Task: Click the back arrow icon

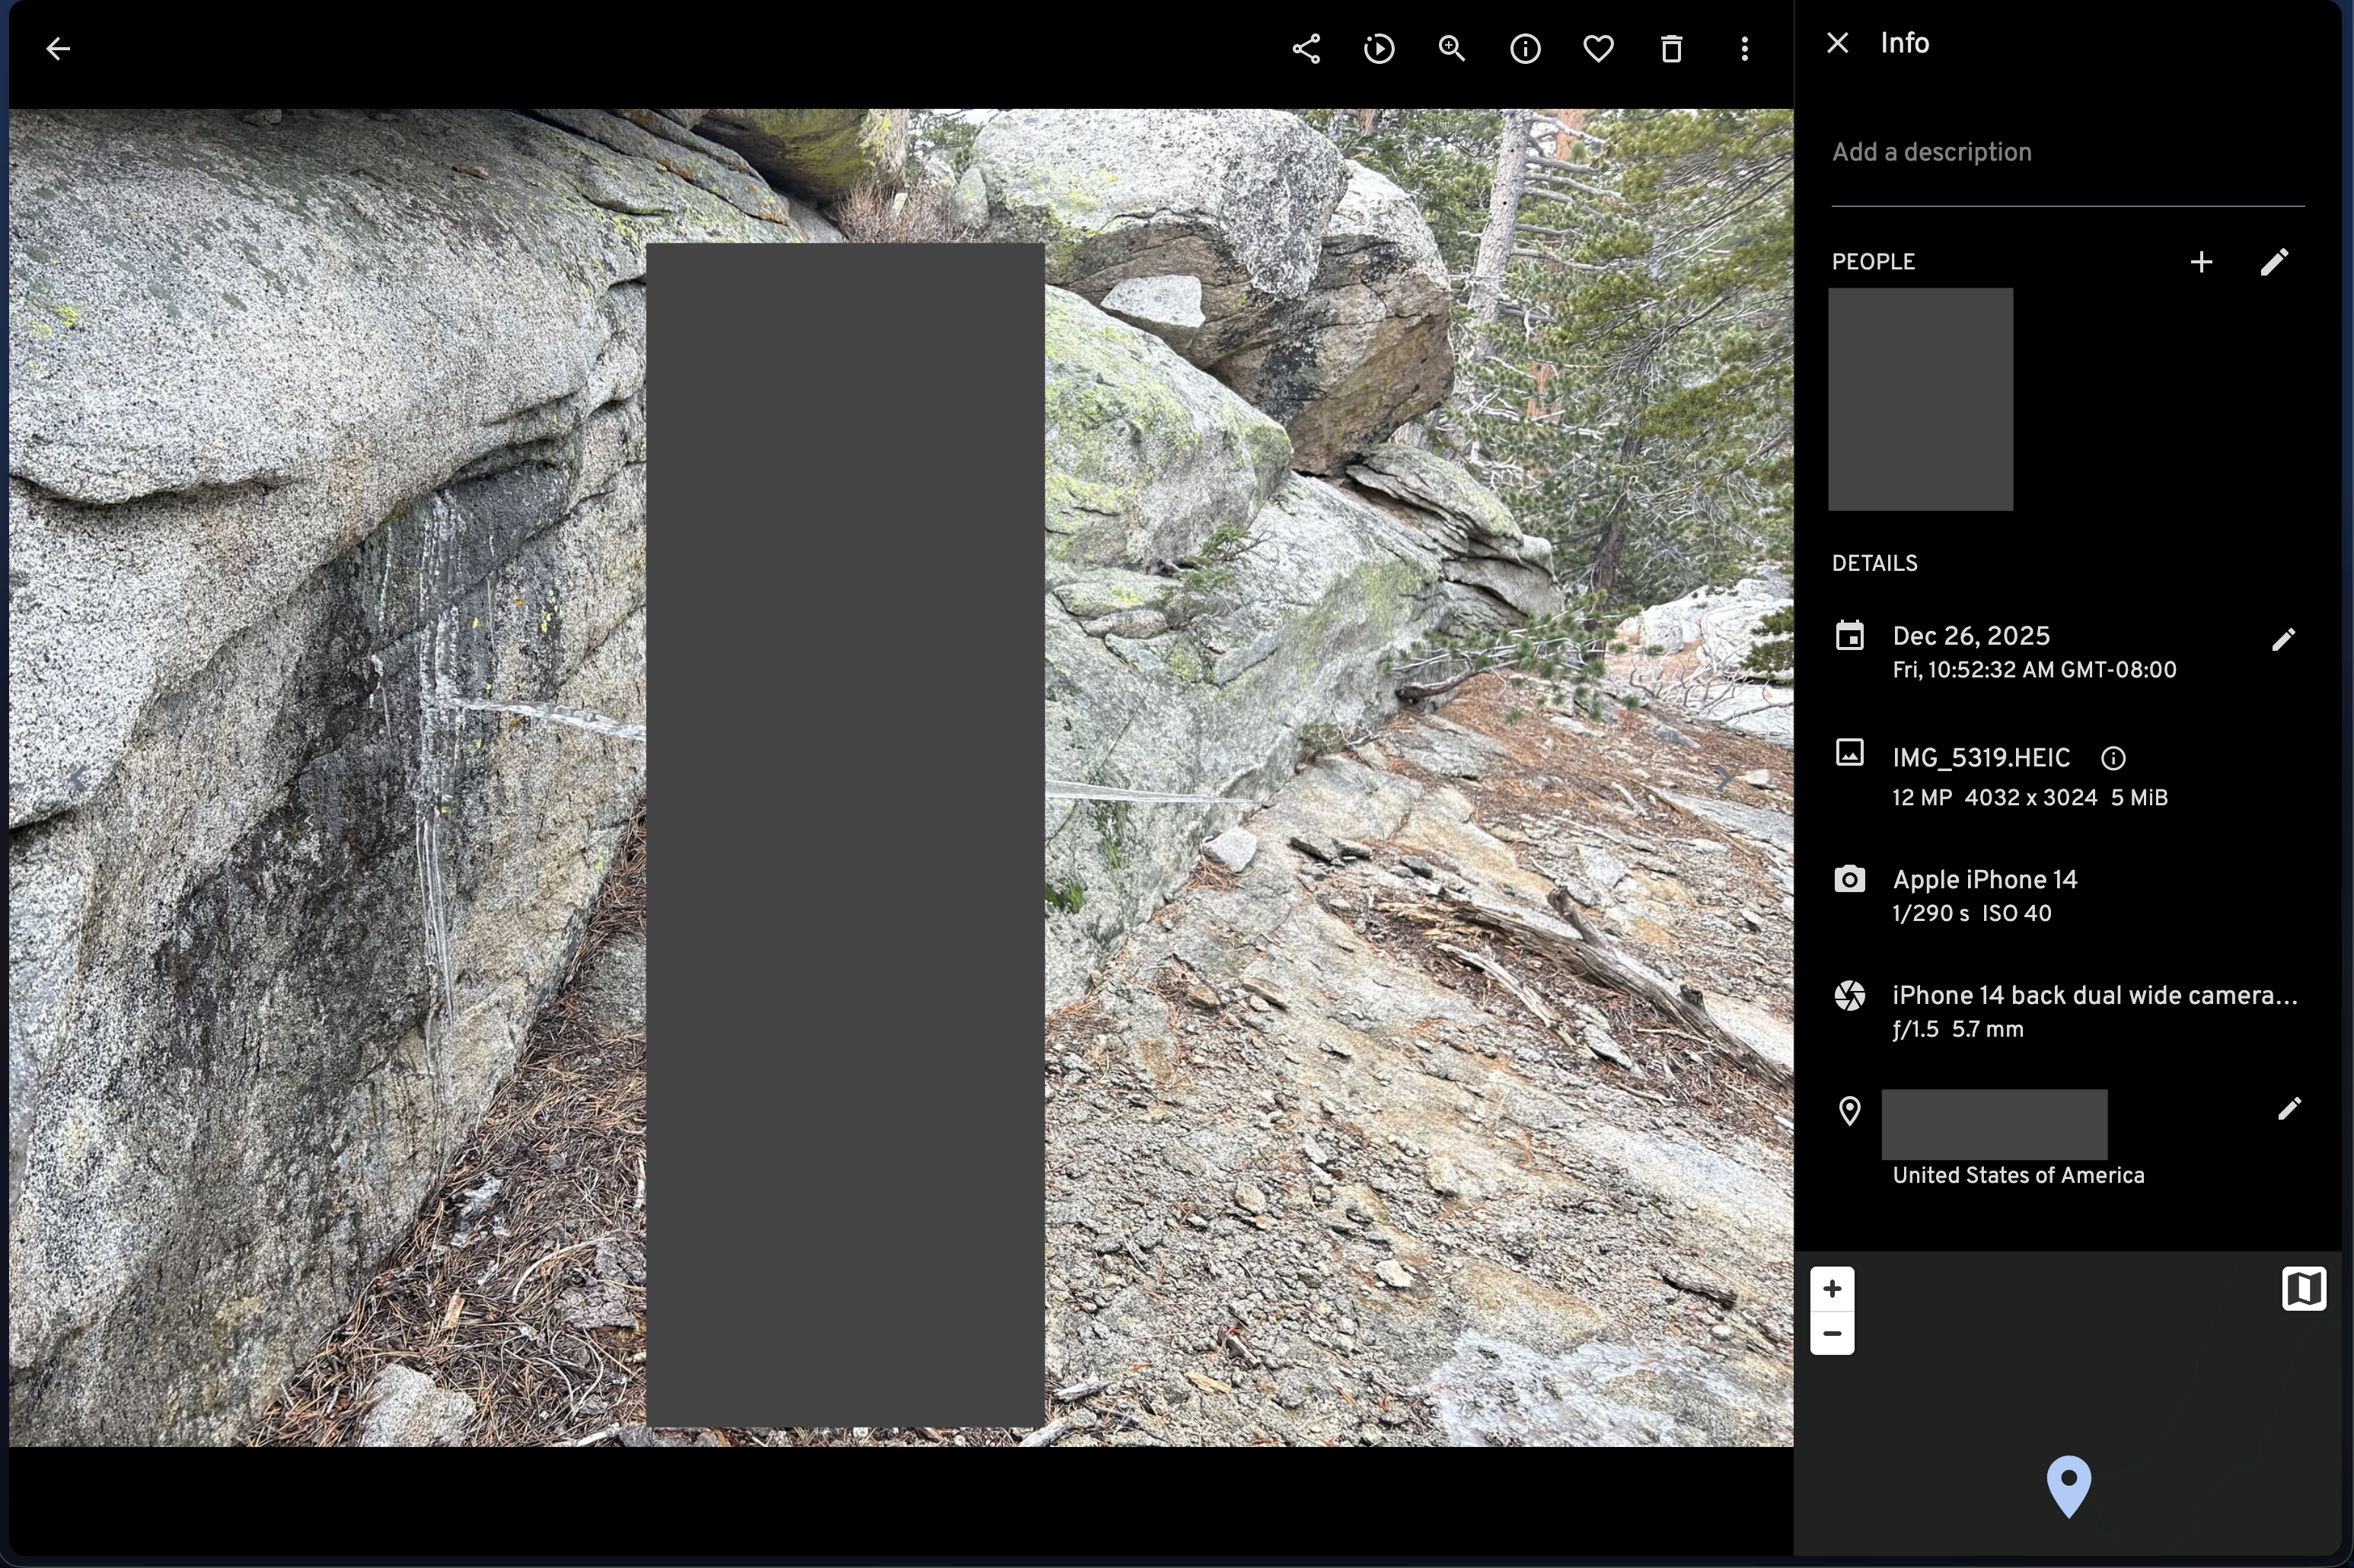Action: tap(58, 49)
